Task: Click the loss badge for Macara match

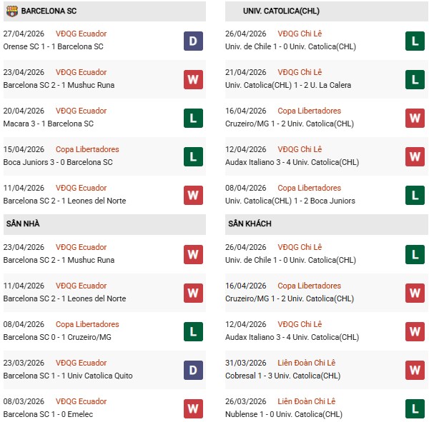Action: click(193, 118)
